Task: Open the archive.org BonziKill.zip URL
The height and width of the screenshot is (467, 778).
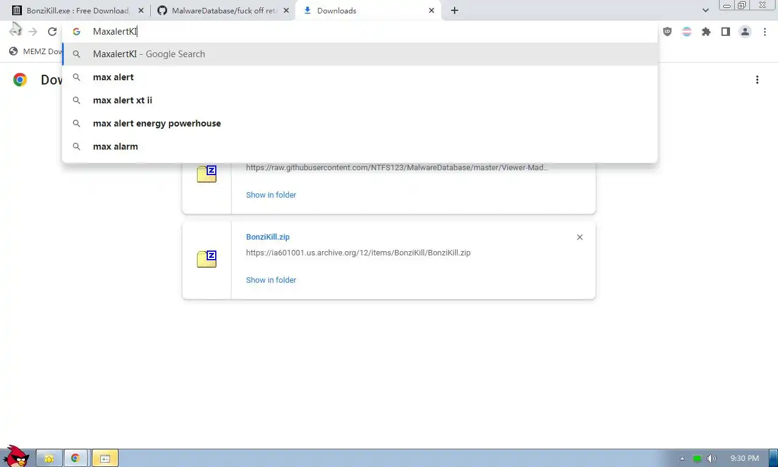Action: [x=358, y=253]
